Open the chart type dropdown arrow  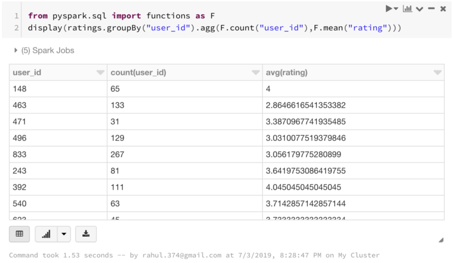[x=64, y=233]
